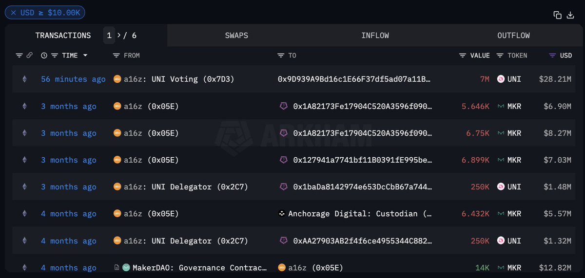Click MKR token icon on $8.27M row
The height and width of the screenshot is (278, 585).
(x=500, y=133)
